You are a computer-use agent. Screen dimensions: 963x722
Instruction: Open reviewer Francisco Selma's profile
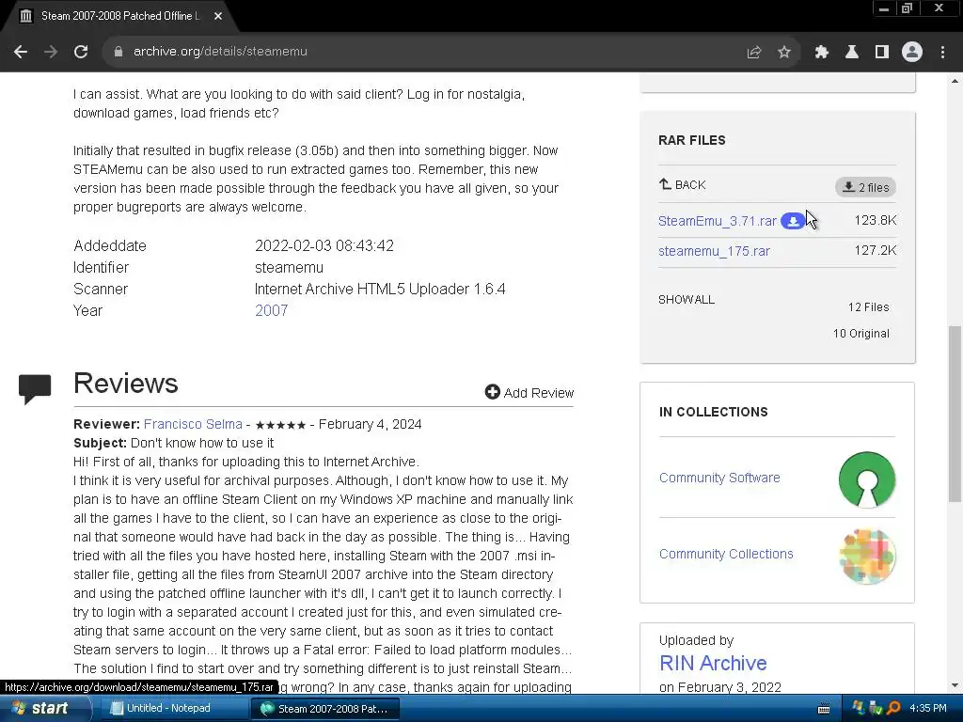click(x=193, y=424)
